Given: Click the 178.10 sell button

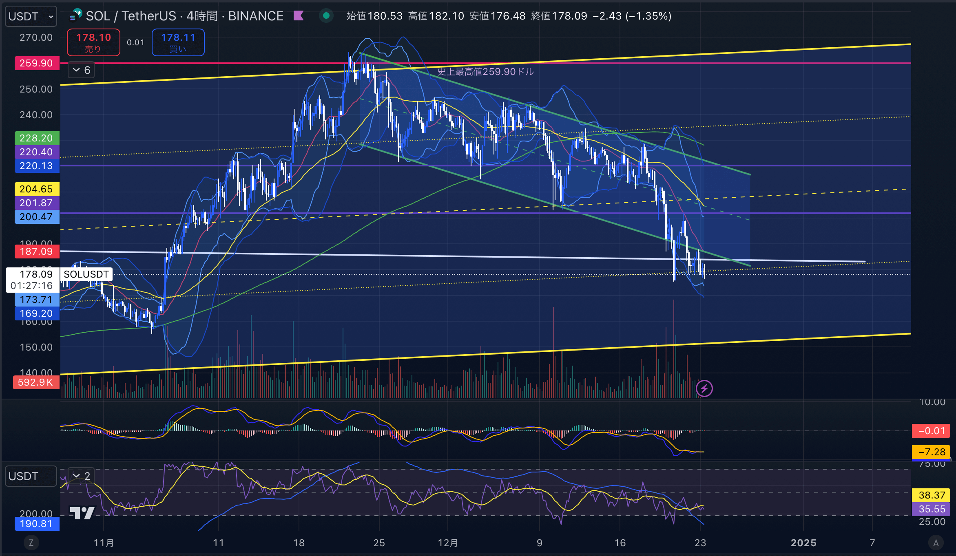Looking at the screenshot, I should click(93, 42).
